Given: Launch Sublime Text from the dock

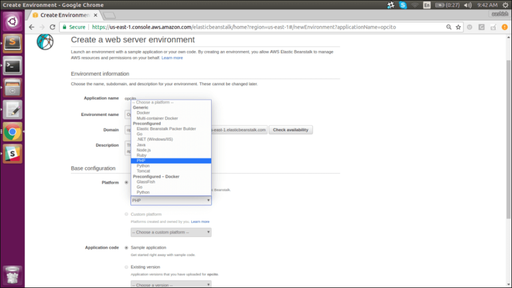Looking at the screenshot, I should coord(12,43).
